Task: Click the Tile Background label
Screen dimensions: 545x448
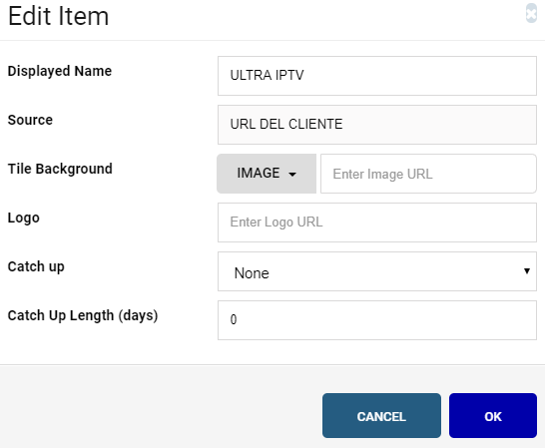Action: tap(60, 169)
